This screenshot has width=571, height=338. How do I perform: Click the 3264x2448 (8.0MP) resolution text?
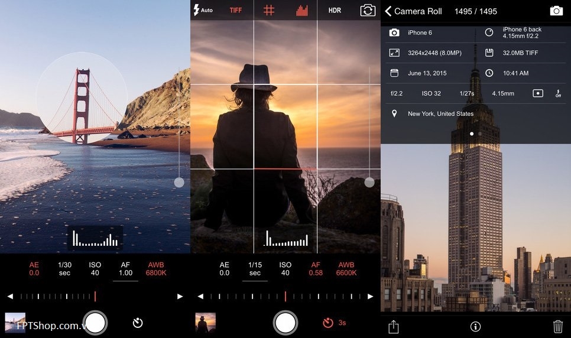pyautogui.click(x=434, y=53)
